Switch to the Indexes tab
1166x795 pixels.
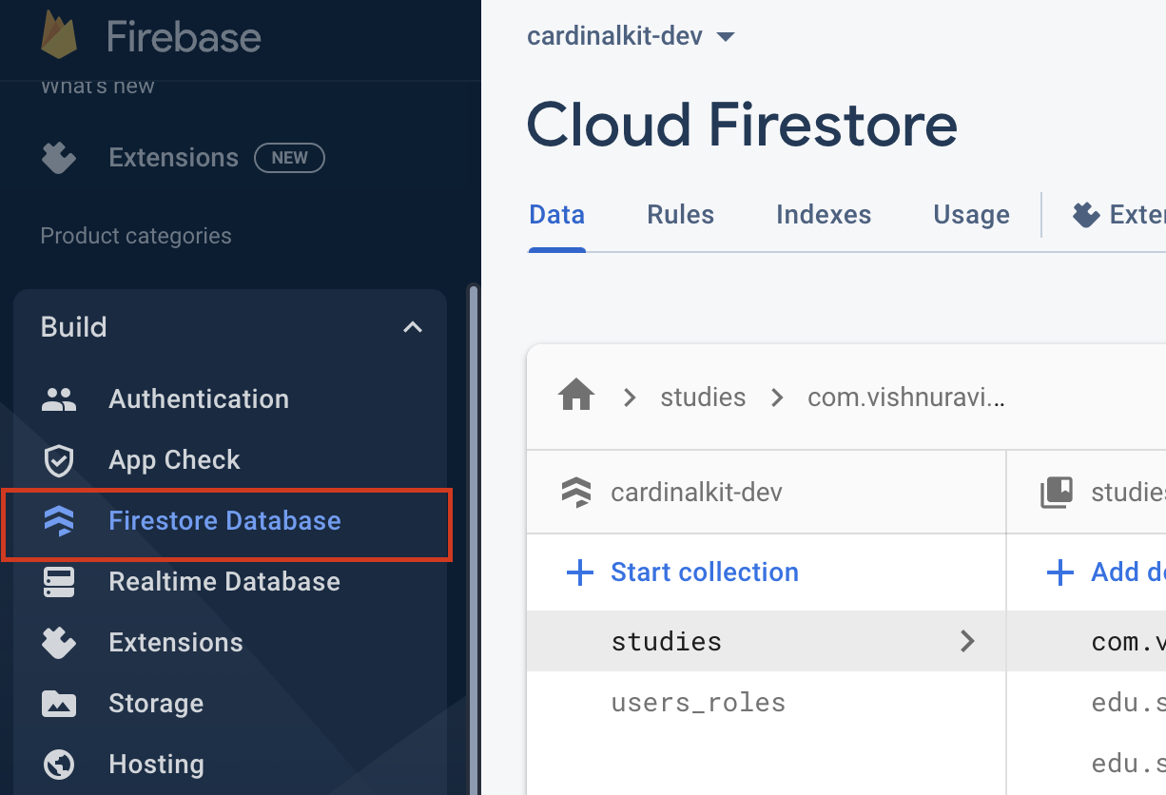(824, 215)
